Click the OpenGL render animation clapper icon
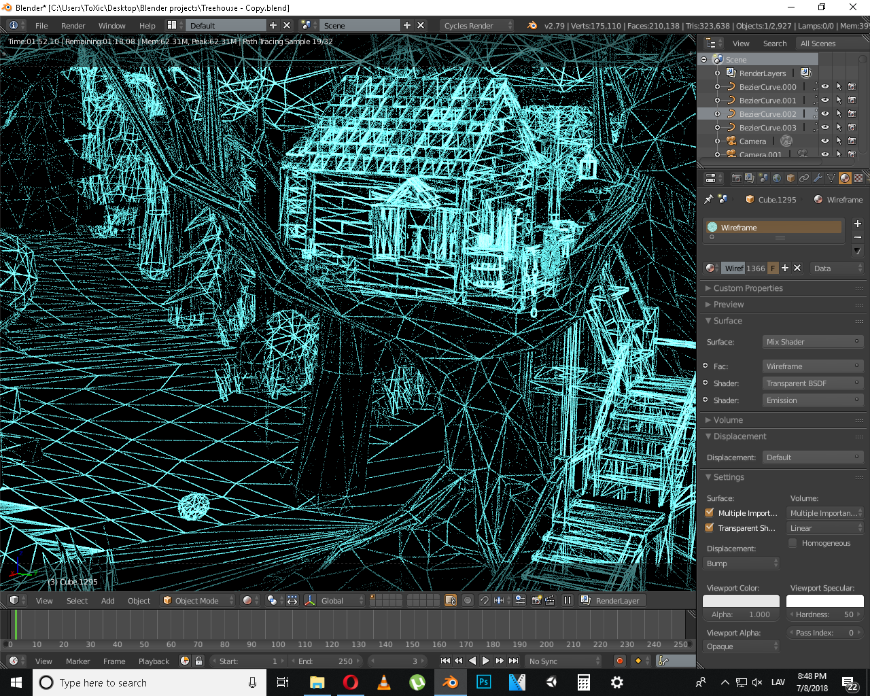The image size is (870, 696). pos(549,600)
